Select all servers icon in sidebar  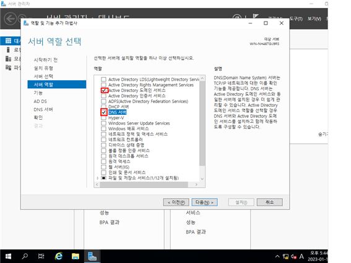[x=8, y=59]
